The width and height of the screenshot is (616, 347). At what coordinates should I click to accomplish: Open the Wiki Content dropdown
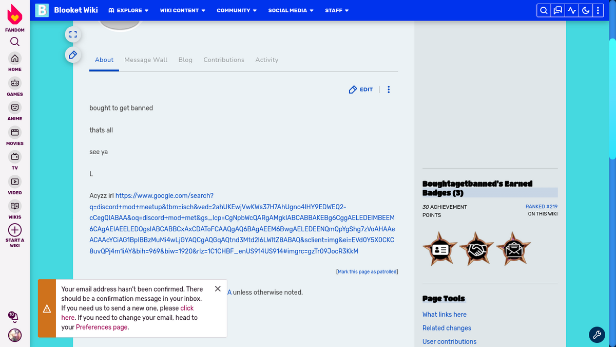182,10
